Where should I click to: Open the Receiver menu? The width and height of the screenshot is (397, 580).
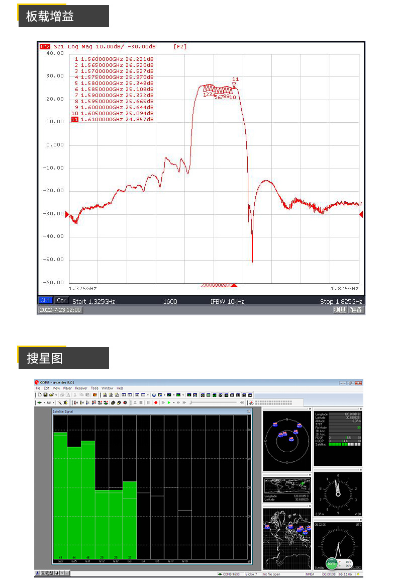(x=81, y=388)
